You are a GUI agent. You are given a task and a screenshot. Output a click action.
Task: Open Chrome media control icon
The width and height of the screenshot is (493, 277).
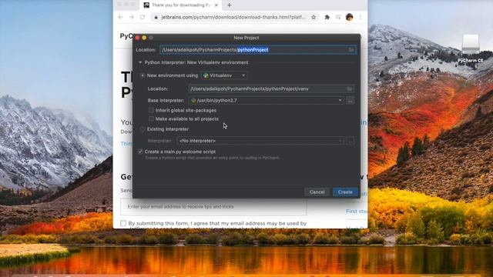tap(338, 17)
